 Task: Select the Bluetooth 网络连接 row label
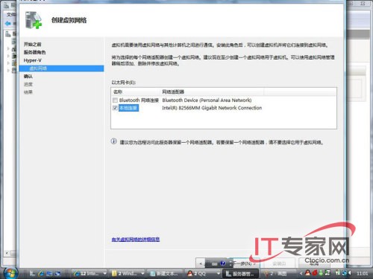click(x=139, y=100)
